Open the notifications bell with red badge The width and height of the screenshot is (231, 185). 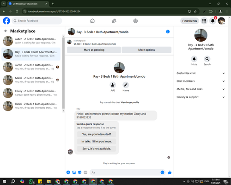pyautogui.click(x=213, y=21)
